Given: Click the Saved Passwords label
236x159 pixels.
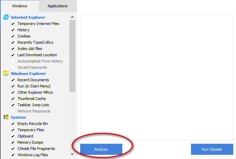Looking at the screenshot, I should tap(32, 67).
